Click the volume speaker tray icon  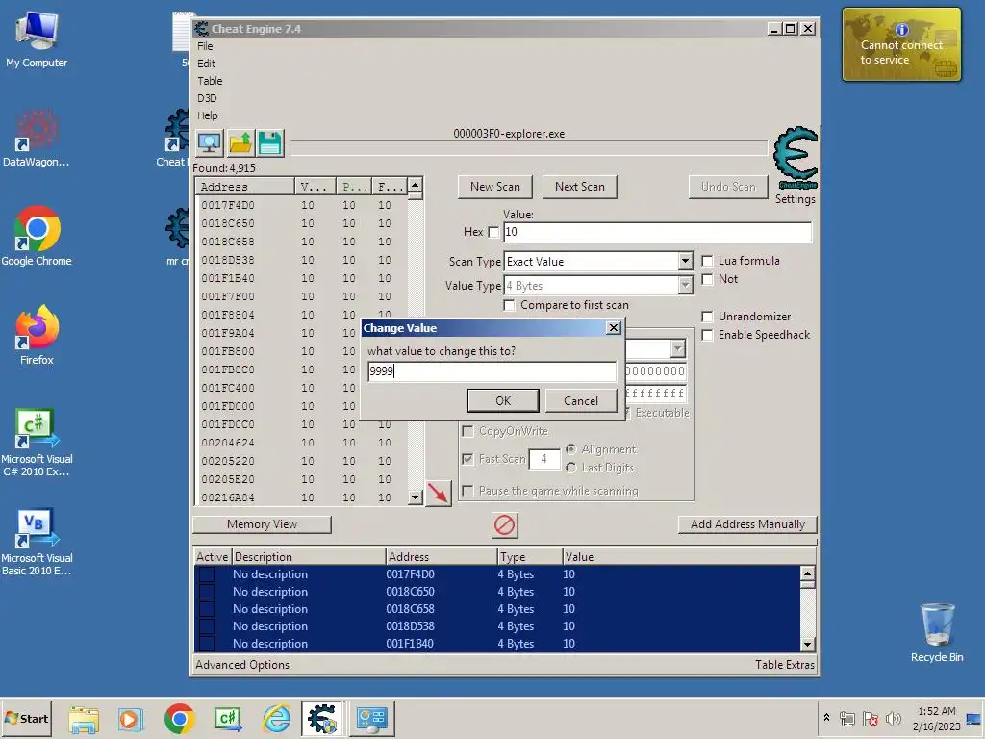893,718
